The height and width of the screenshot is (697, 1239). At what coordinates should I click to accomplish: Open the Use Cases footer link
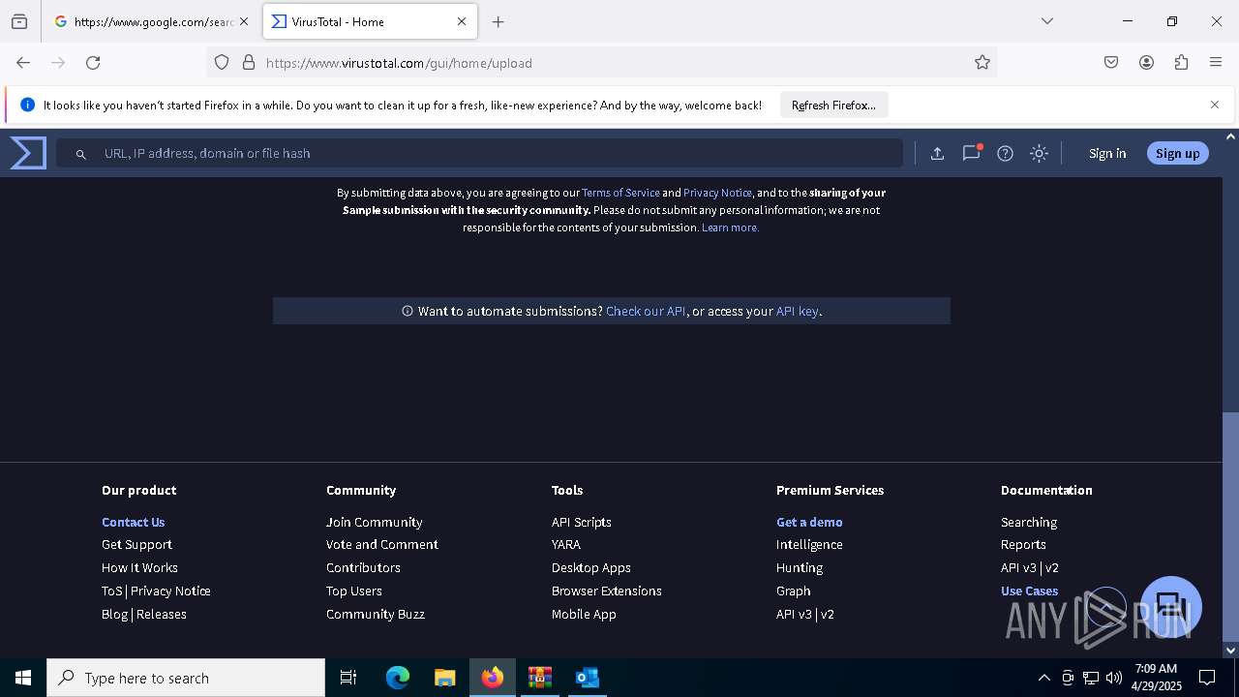pyautogui.click(x=1029, y=591)
